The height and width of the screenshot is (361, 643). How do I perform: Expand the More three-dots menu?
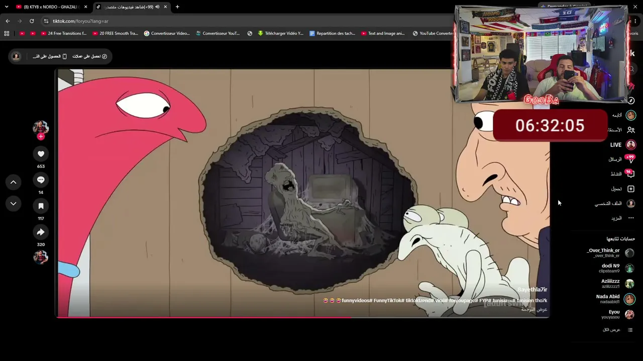coord(623,218)
